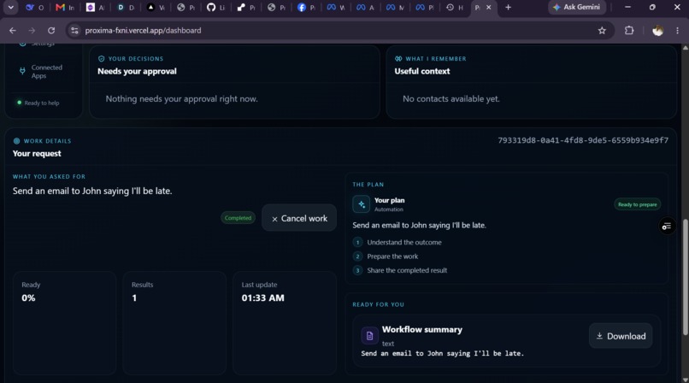Click the scrollbar up arrow
The height and width of the screenshot is (383, 689).
coord(685,48)
